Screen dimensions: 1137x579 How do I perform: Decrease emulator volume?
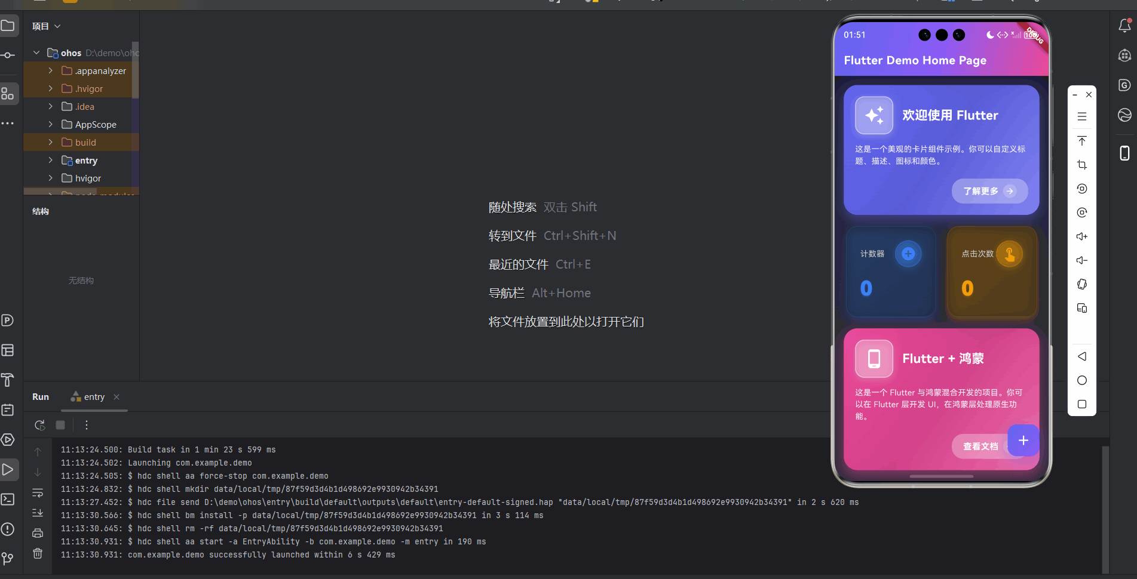(x=1082, y=260)
